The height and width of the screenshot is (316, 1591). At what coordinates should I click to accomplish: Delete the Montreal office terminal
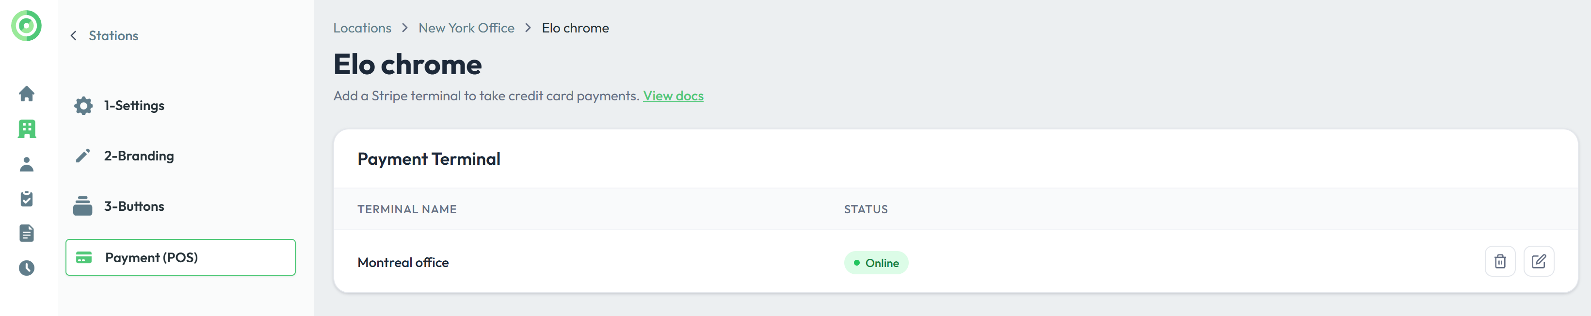(x=1499, y=262)
